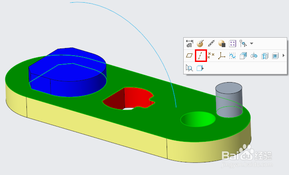The height and width of the screenshot is (175, 289).
Task: Open the Pattern grid tool
Action: tap(233, 44)
